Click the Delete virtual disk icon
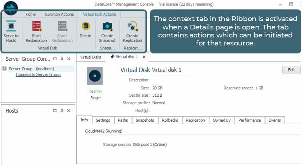303x165 pixels. (85, 27)
